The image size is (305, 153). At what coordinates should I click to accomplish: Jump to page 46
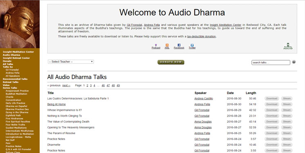[x=103, y=85]
